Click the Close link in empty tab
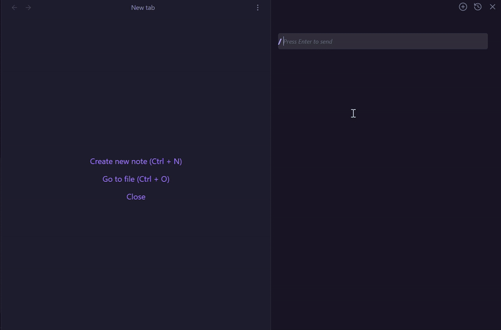Viewport: 501px width, 330px height. (136, 197)
